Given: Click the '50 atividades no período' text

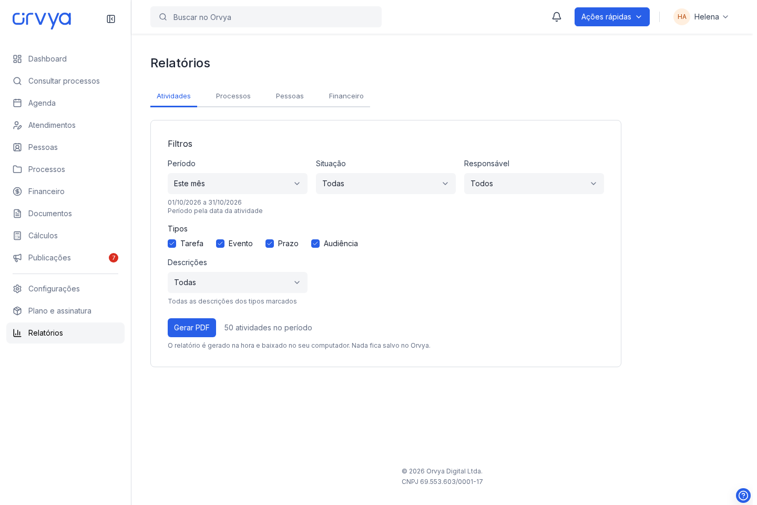Looking at the screenshot, I should coord(268,328).
